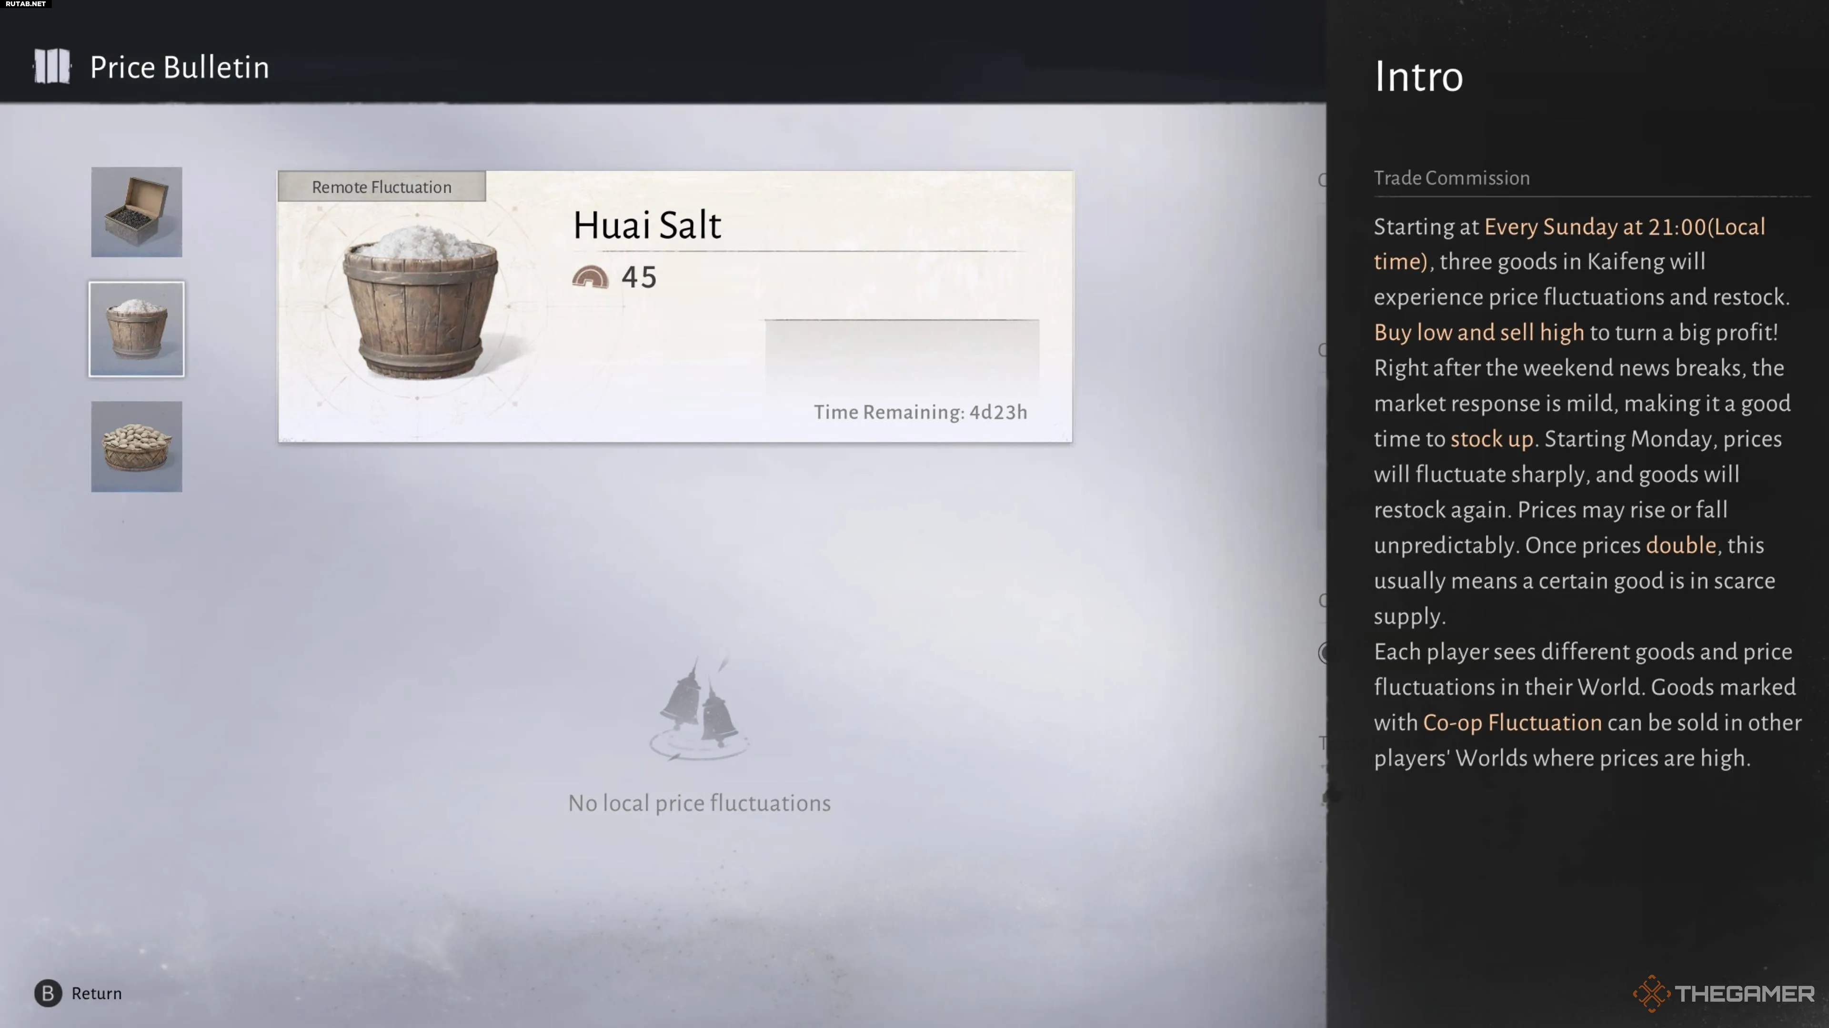Click the coin icon beside price 45

coord(591,277)
